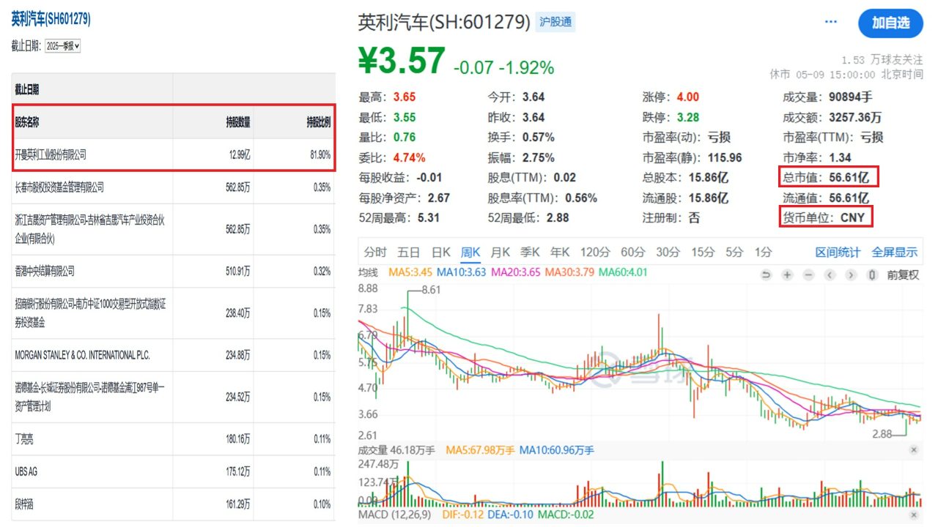Click the 成交量 46.18万手 volume label
This screenshot has width=938, height=527.
[x=396, y=450]
